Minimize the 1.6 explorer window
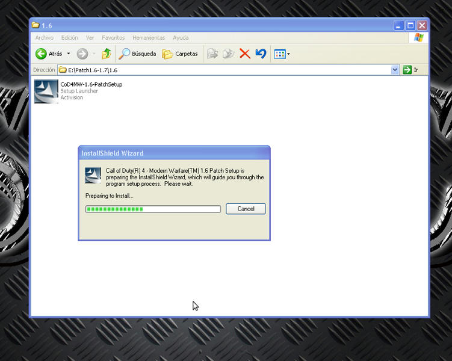 point(398,26)
